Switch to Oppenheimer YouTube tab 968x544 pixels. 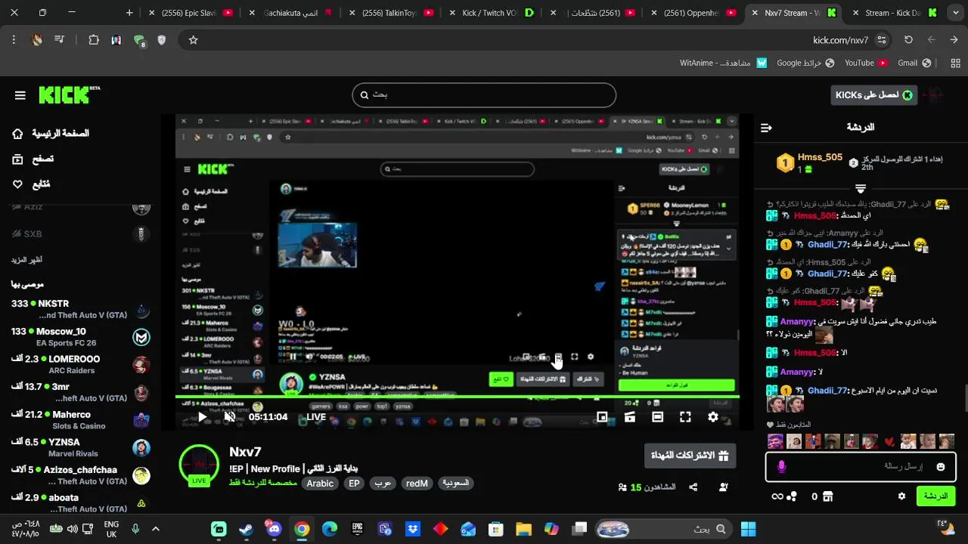[694, 13]
